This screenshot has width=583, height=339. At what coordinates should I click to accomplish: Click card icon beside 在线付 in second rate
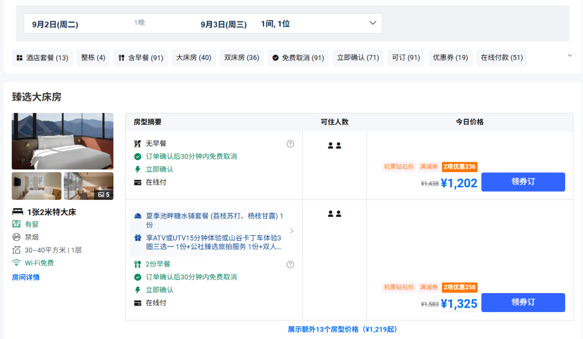pos(138,303)
